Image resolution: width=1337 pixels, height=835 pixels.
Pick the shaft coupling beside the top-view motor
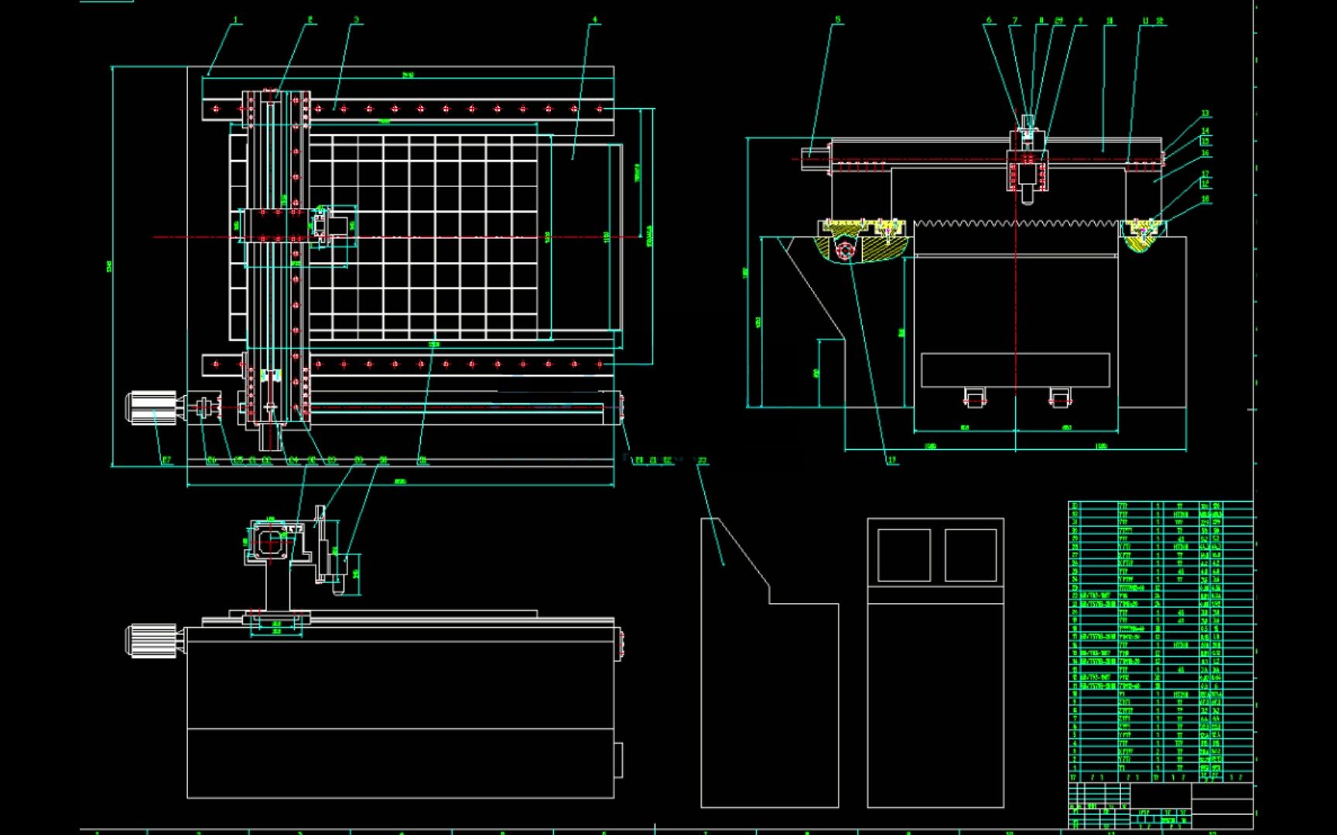(205, 407)
